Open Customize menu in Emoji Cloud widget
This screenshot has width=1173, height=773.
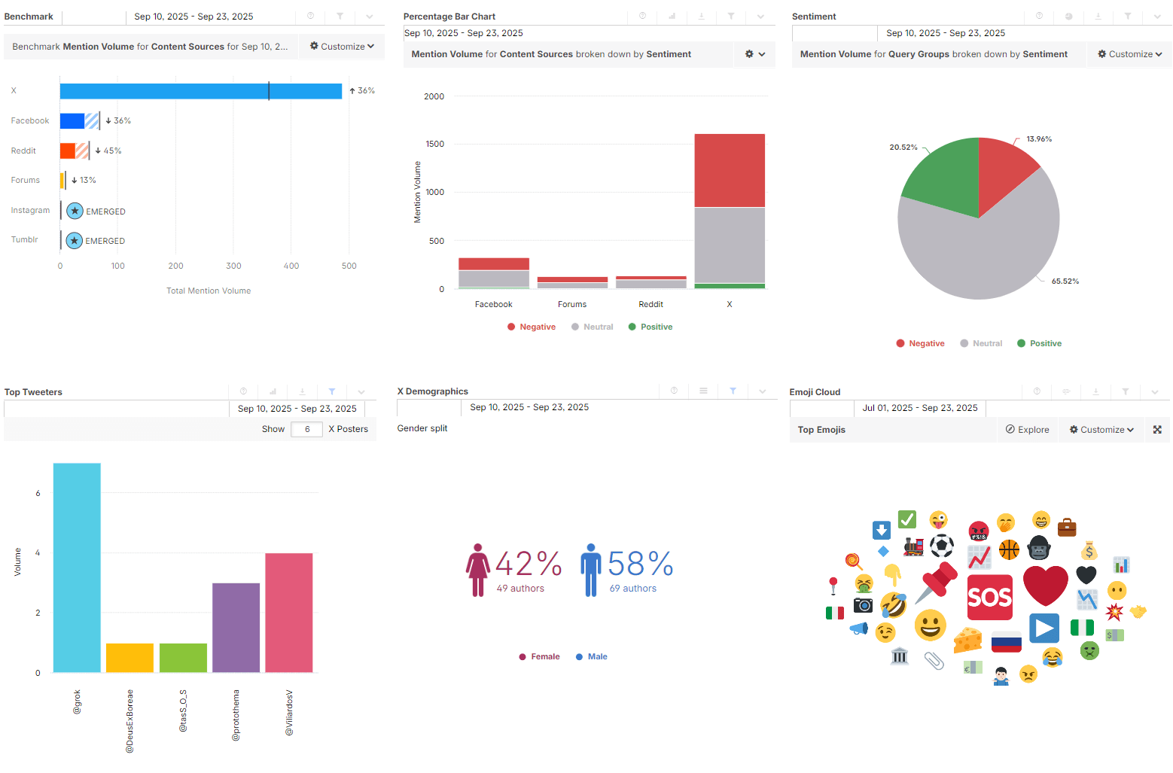pos(1101,430)
